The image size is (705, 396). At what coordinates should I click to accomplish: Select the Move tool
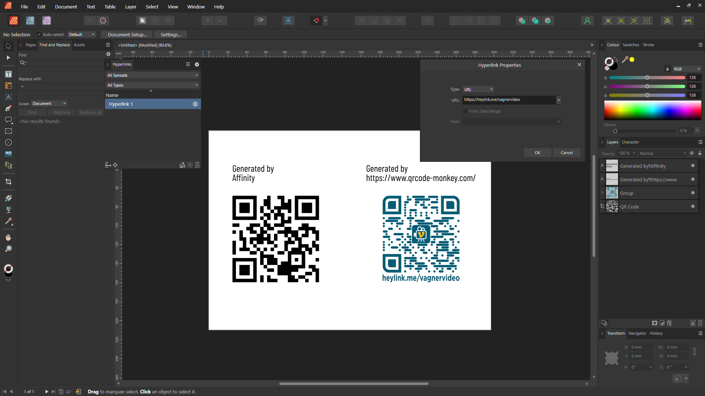click(8, 46)
